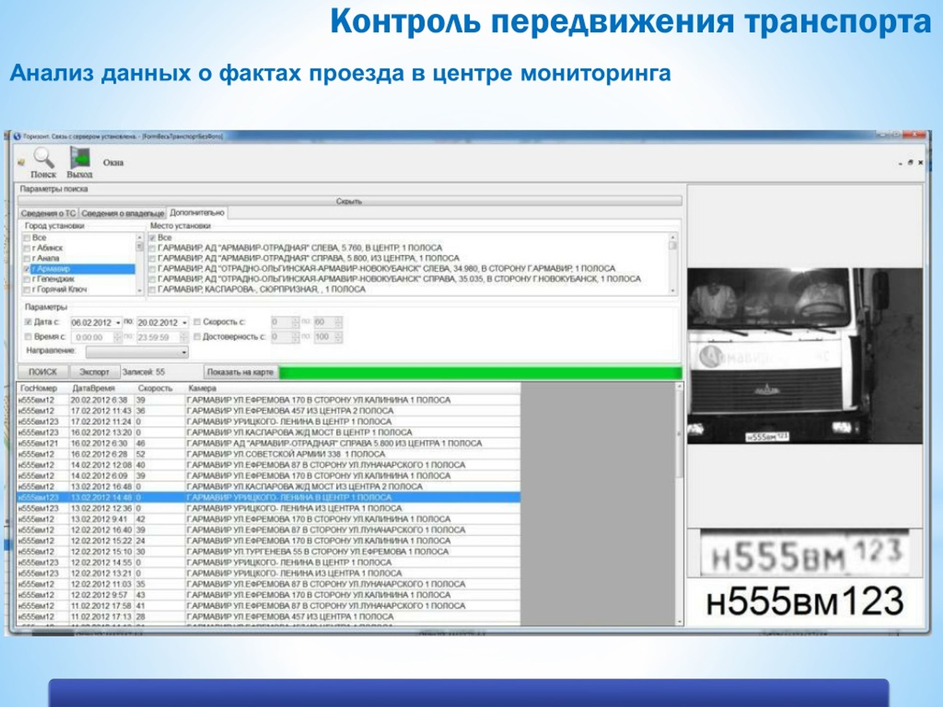This screenshot has width=943, height=707.
Task: Open the end date 20.02.2012 dropdown
Action: point(185,323)
